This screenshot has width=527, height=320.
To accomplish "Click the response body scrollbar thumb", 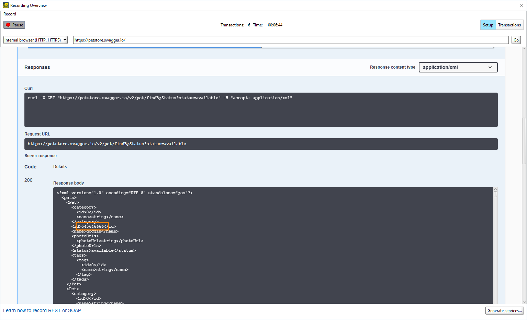I will point(495,194).
